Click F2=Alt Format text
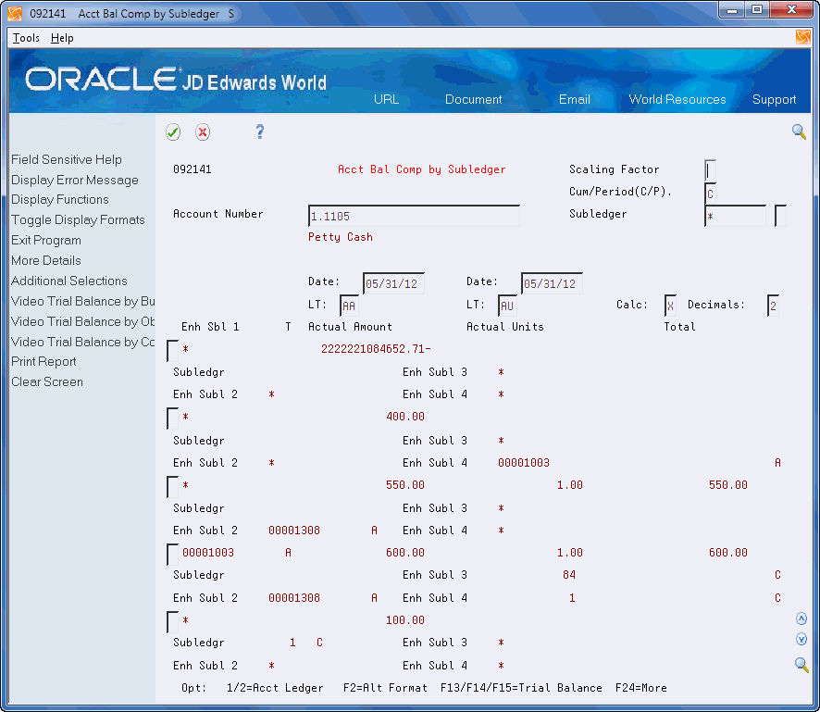Image resolution: width=820 pixels, height=712 pixels. [x=385, y=688]
